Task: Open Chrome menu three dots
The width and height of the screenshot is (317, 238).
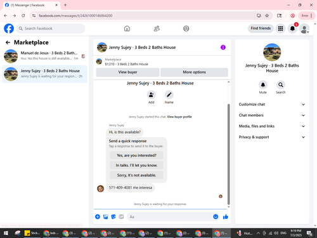Action: point(311,16)
